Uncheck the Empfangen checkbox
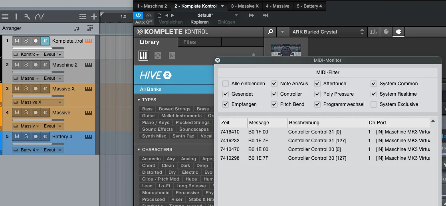Image resolution: width=446 pixels, height=206 pixels. coord(226,104)
